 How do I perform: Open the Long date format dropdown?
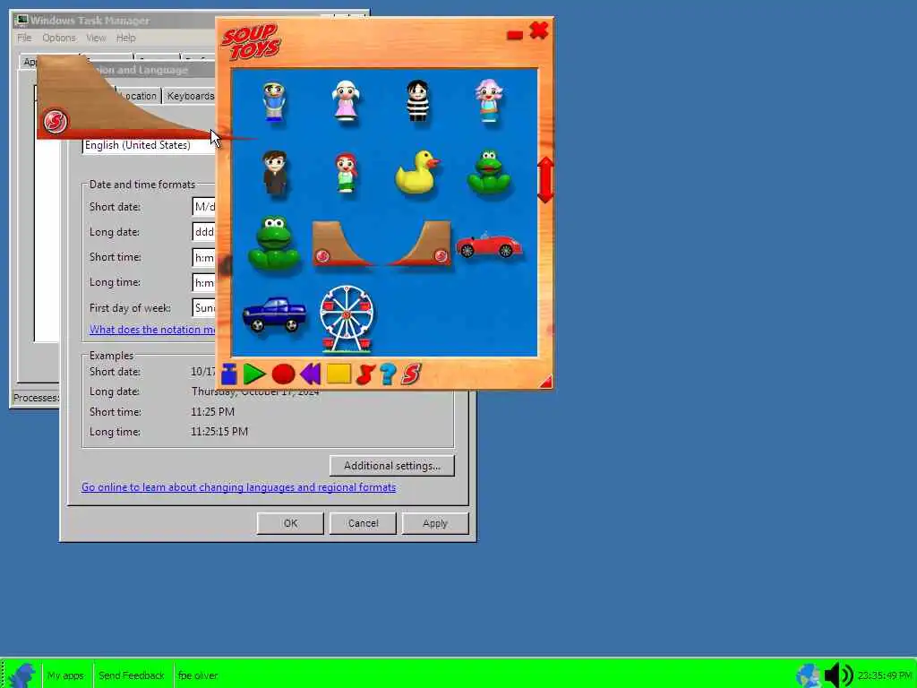[203, 232]
